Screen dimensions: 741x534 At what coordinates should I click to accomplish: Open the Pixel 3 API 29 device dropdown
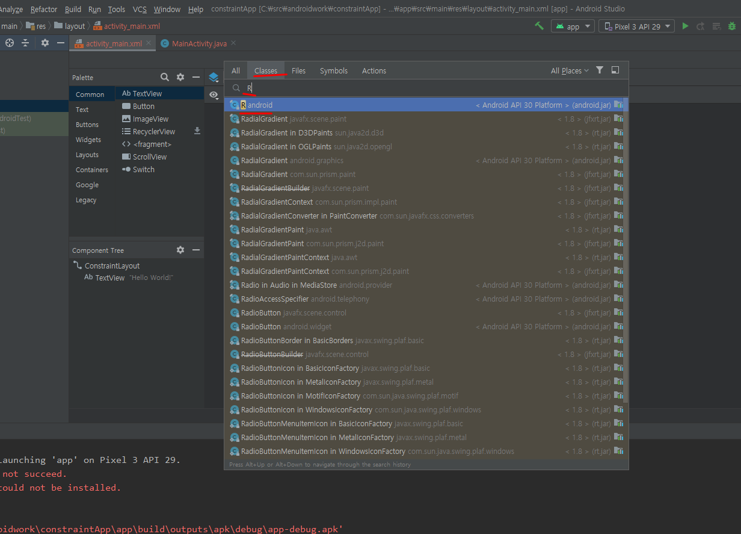pyautogui.click(x=636, y=26)
